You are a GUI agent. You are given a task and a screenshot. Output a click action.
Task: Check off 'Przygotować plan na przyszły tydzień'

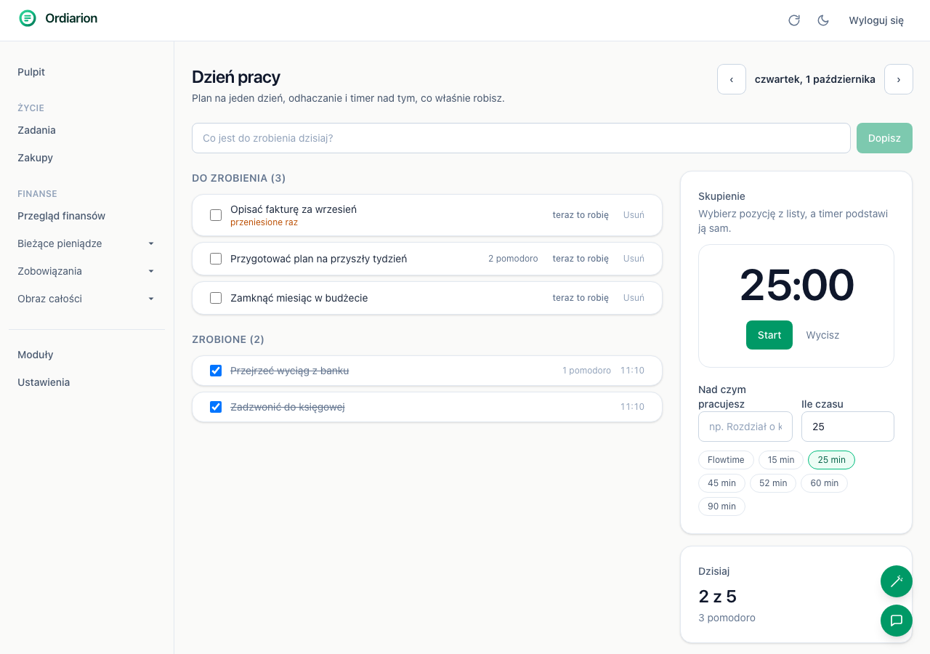pyautogui.click(x=216, y=259)
